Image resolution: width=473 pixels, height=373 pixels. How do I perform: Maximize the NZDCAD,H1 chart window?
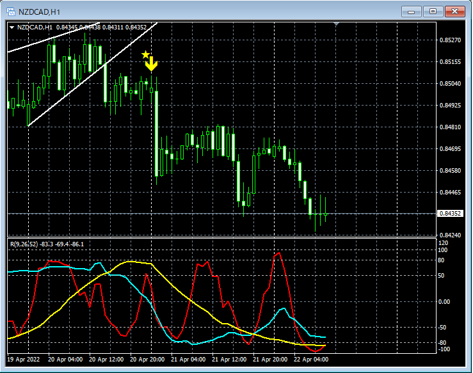(x=433, y=12)
